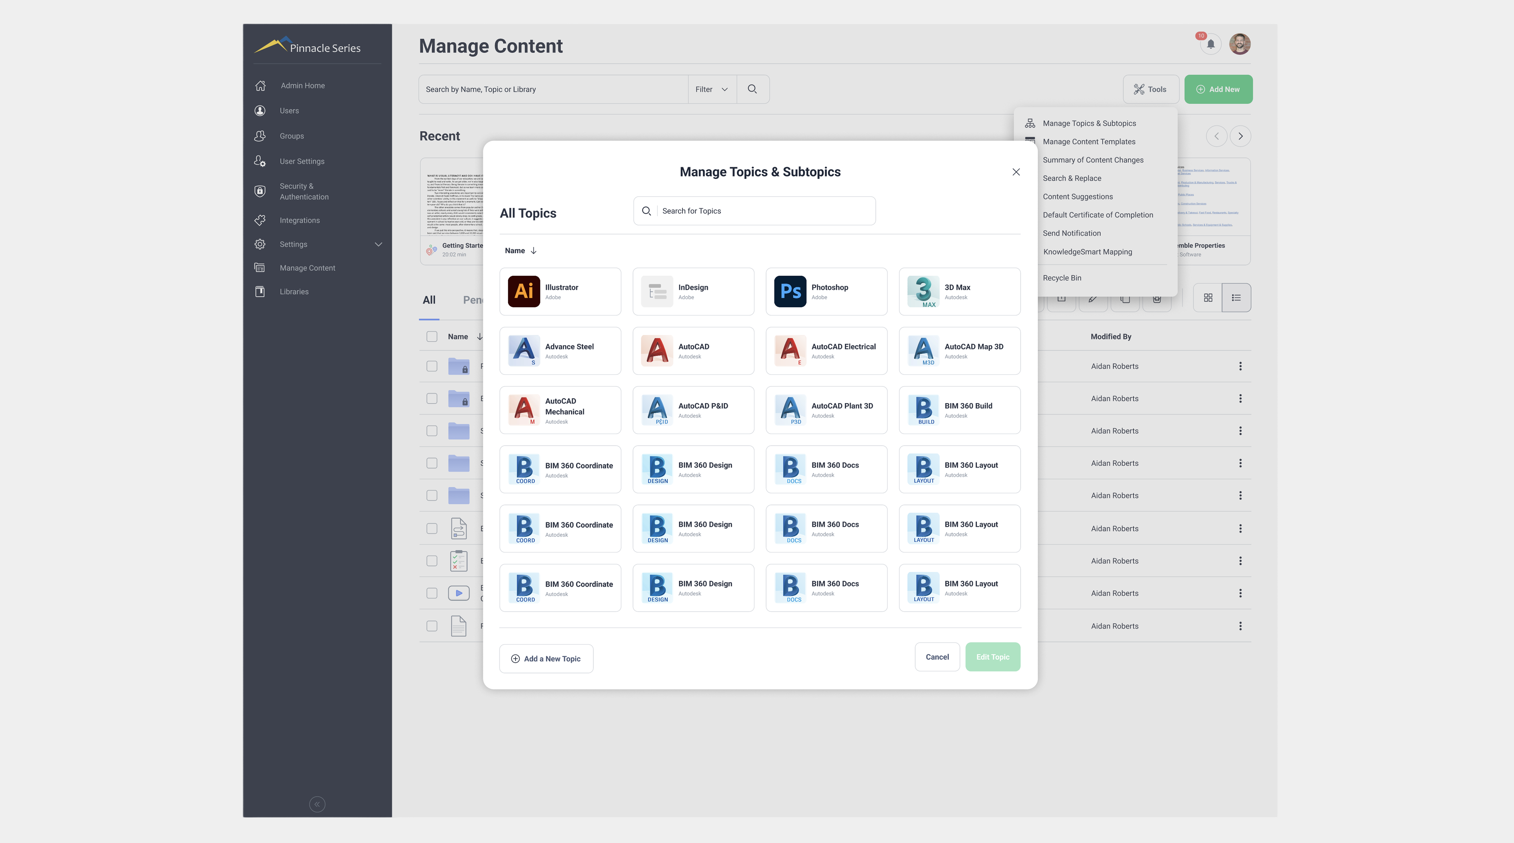Select the Illustrator topic card
Viewport: 1514px width, 843px height.
(x=560, y=292)
